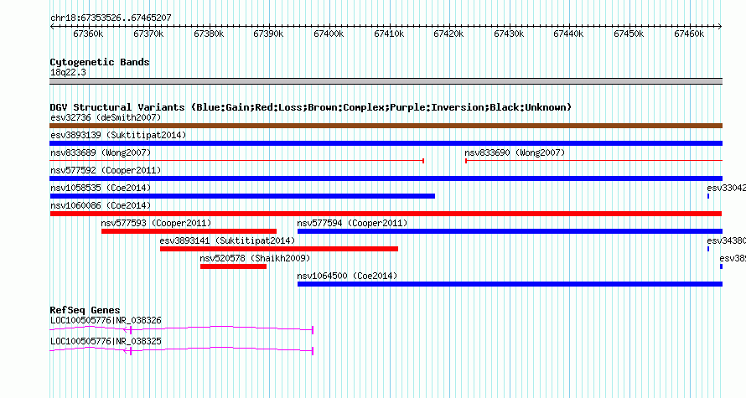Click the label nsv520578 (Shaikh2009)
The height and width of the screenshot is (398, 746).
pyautogui.click(x=255, y=258)
